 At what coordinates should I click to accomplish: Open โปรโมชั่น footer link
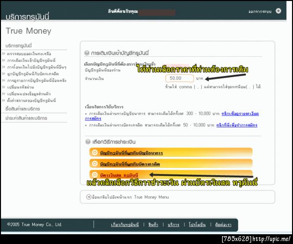point(197,224)
